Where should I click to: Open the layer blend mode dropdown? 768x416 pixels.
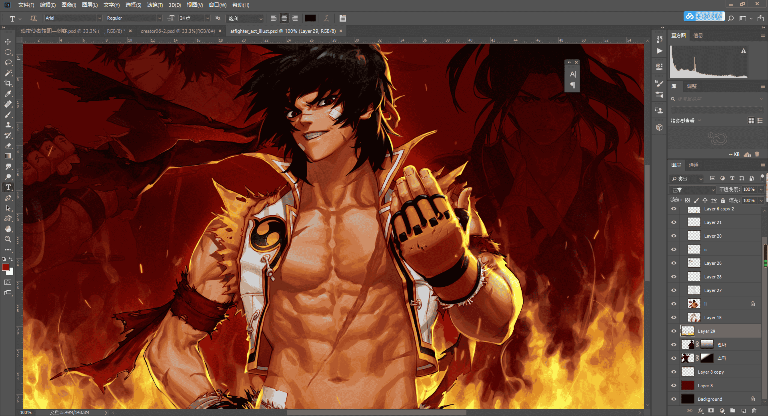click(x=693, y=190)
